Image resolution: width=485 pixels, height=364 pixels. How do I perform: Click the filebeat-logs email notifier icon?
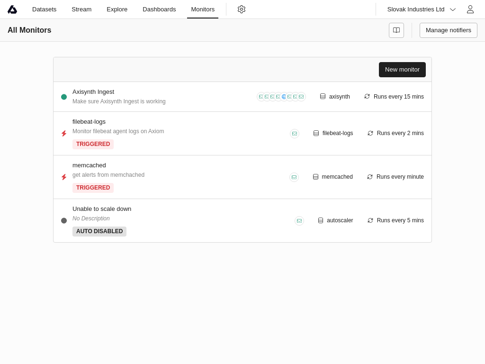pyautogui.click(x=295, y=134)
